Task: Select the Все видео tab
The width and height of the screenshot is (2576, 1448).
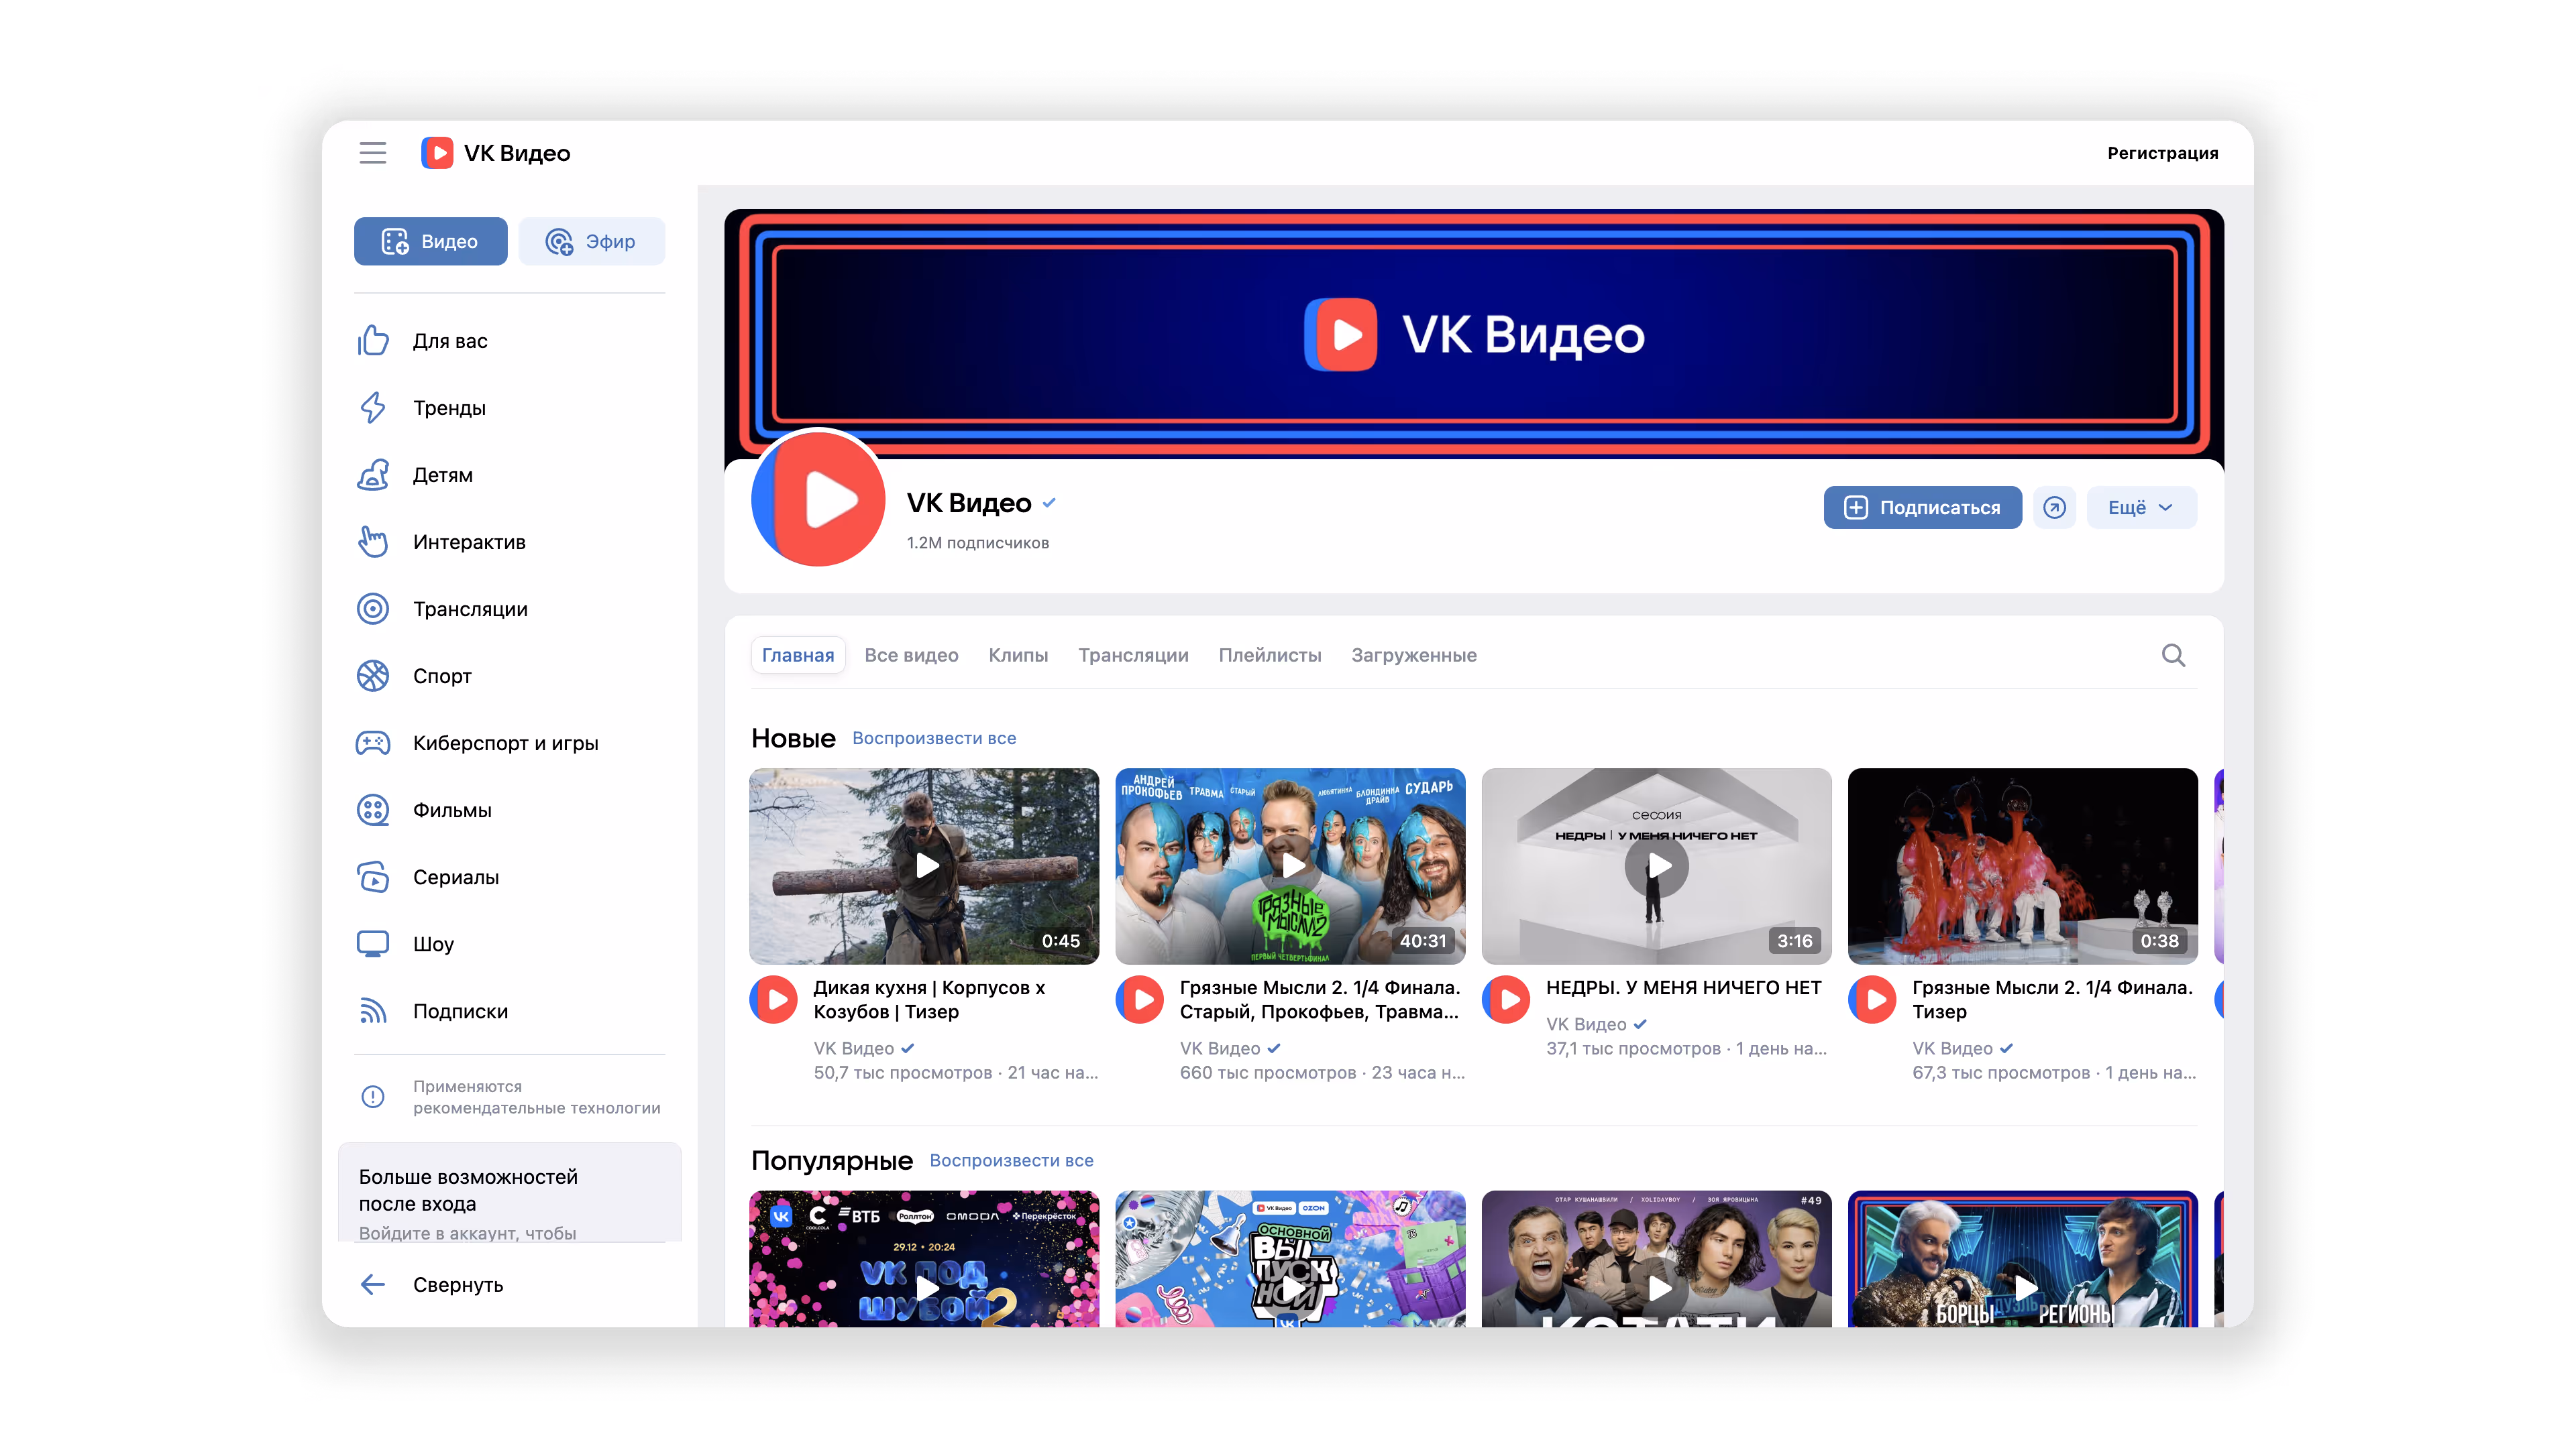Action: tap(911, 656)
